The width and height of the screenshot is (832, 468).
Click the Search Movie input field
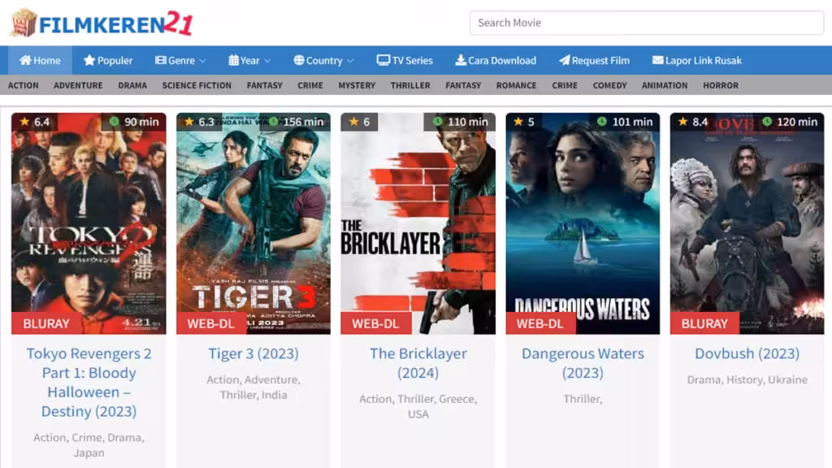coord(646,23)
